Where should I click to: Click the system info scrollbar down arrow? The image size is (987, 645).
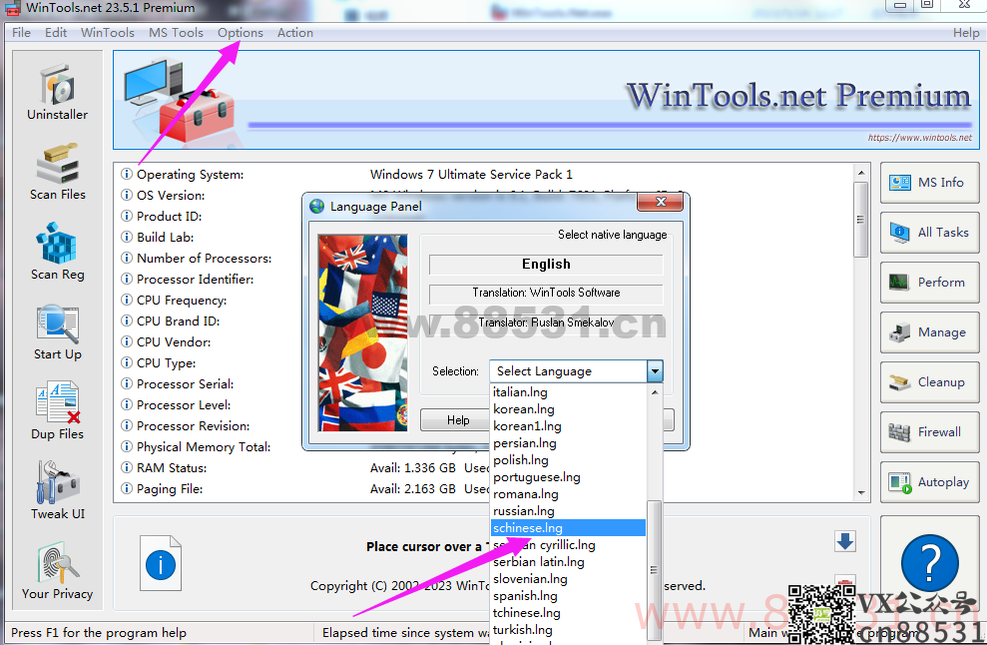[x=861, y=493]
